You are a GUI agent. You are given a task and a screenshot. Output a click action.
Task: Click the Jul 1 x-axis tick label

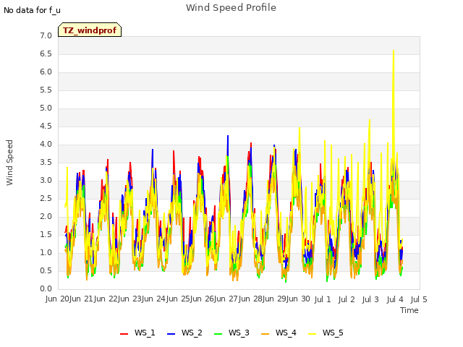[323, 299]
